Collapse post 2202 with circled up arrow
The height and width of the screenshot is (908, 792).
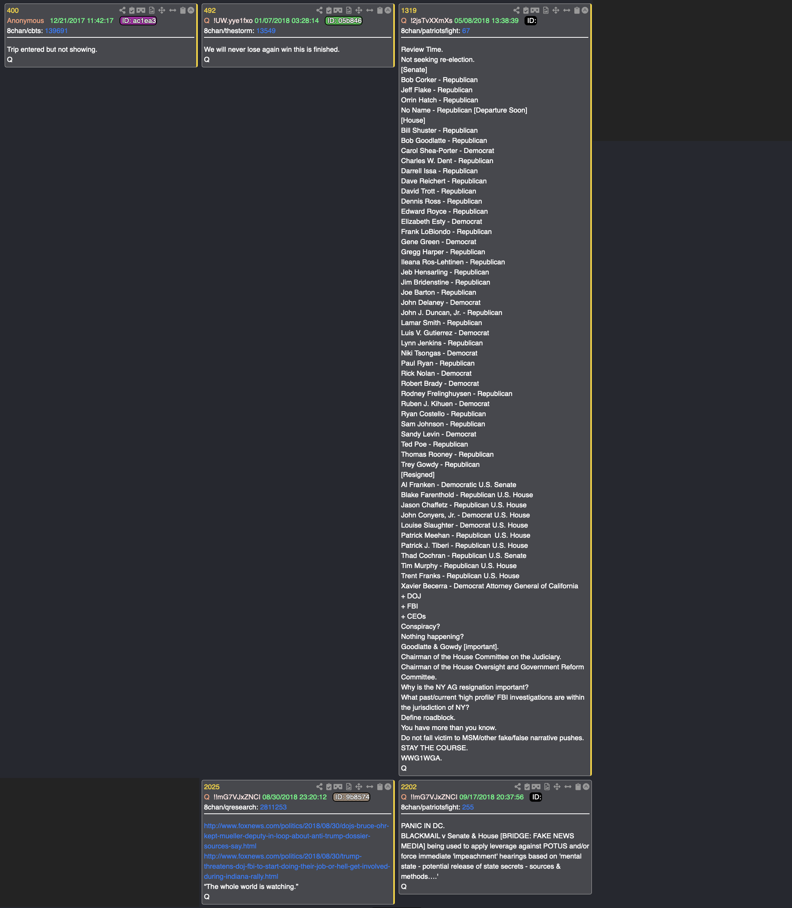tap(586, 787)
